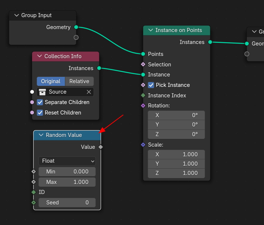Click the Instance Index label
This screenshot has height=225, width=264.
(x=167, y=96)
